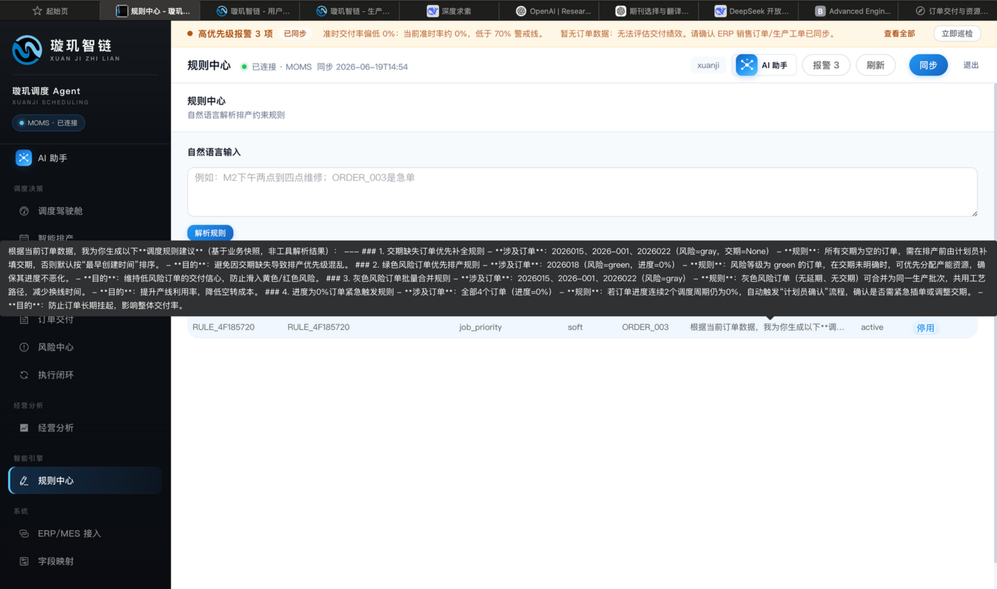The width and height of the screenshot is (997, 589).
Task: Click the star icon on 起始页 tab
Action: (37, 11)
